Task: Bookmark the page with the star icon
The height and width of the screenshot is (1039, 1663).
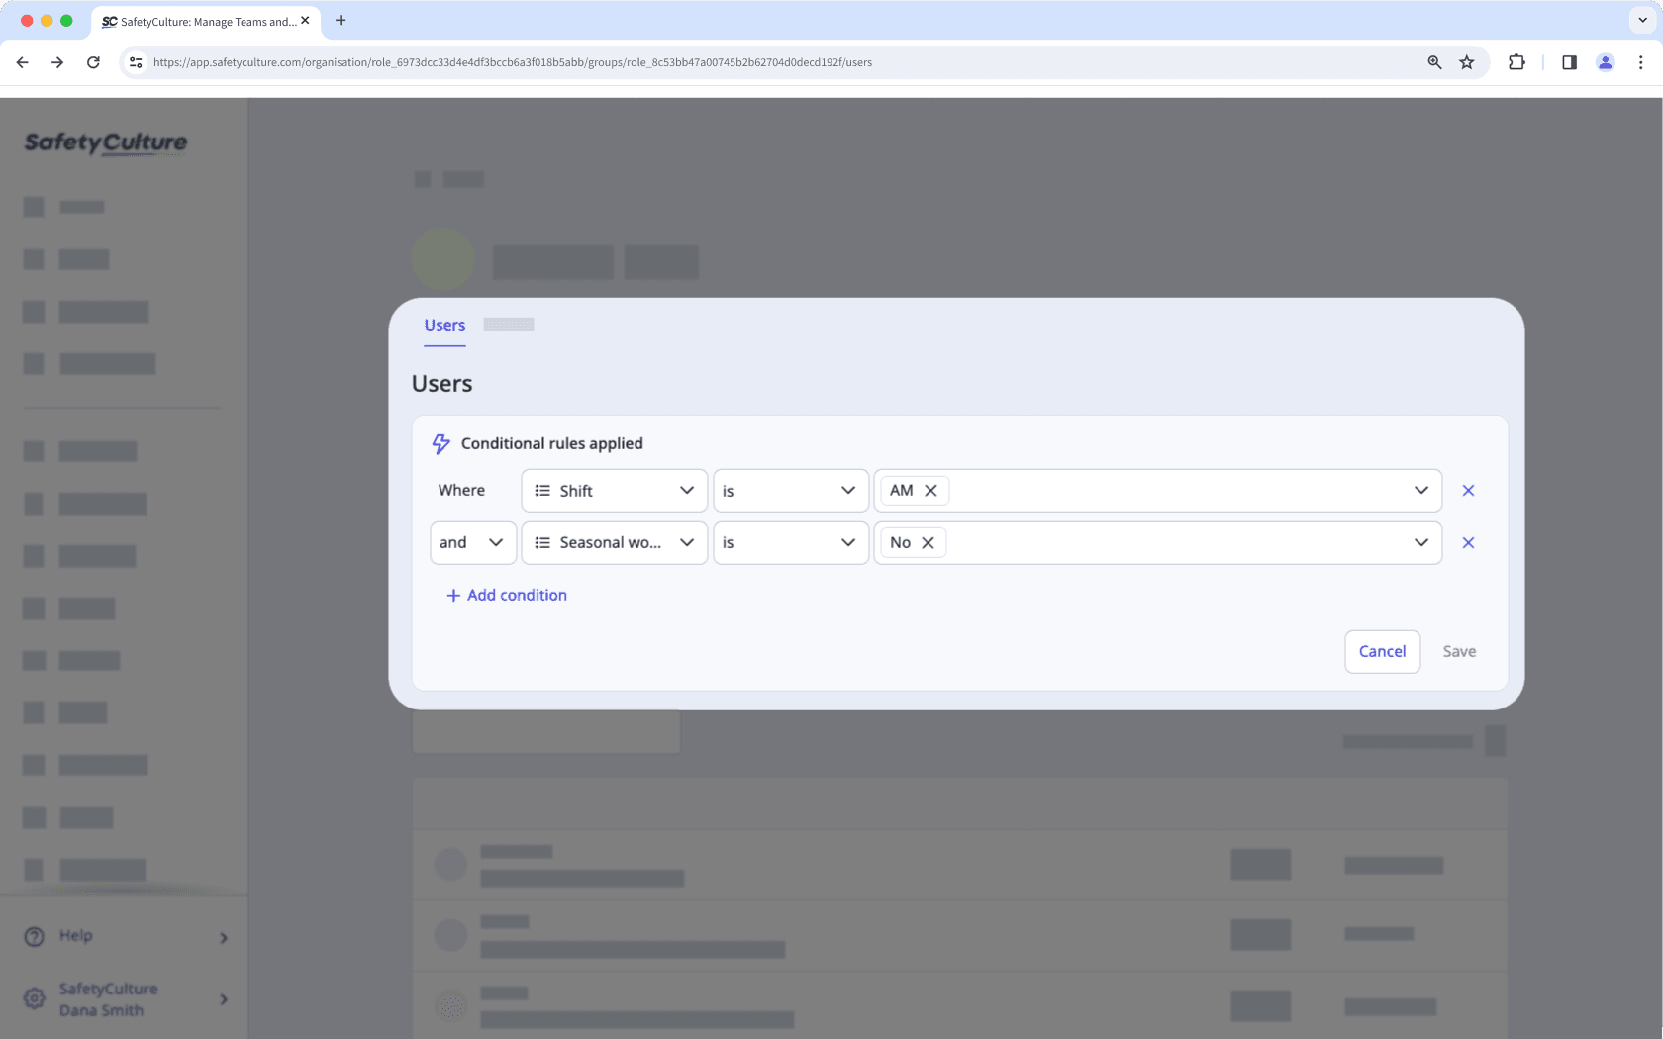Action: pos(1466,61)
